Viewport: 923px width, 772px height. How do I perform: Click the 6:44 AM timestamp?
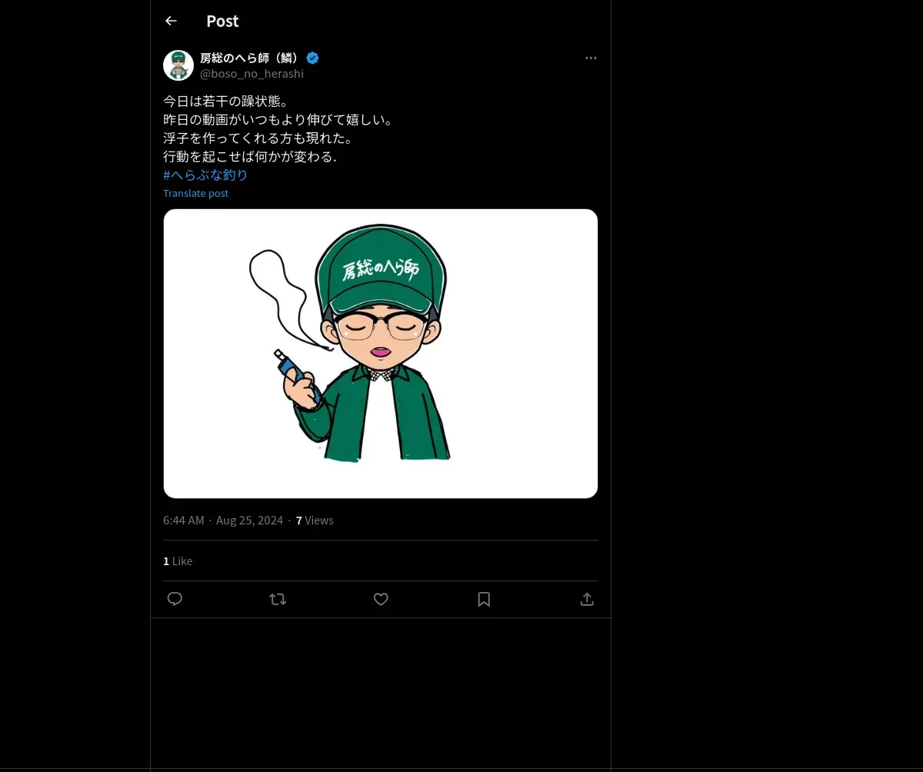point(184,521)
